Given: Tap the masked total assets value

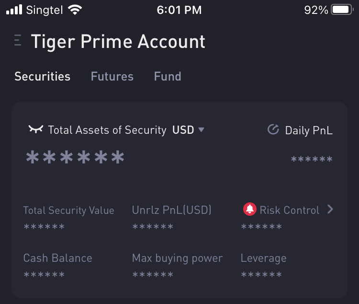Looking at the screenshot, I should (x=75, y=157).
